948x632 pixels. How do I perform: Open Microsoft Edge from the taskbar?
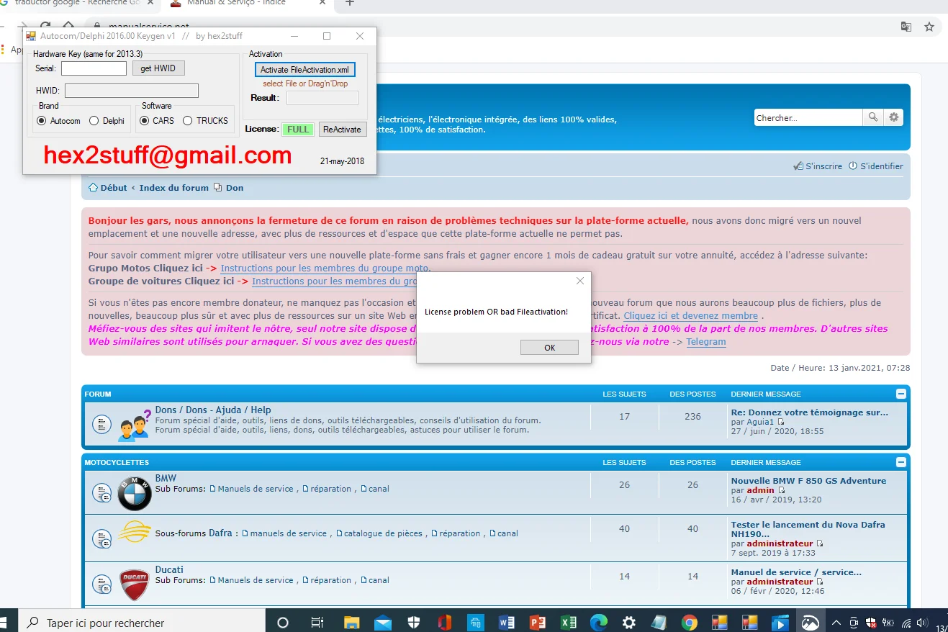[599, 623]
